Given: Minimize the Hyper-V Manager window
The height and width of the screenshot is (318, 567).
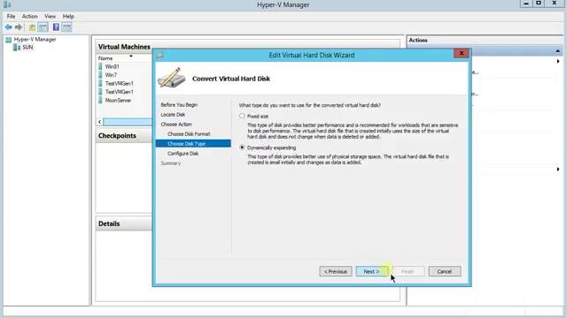Looking at the screenshot, I should (x=526, y=4).
